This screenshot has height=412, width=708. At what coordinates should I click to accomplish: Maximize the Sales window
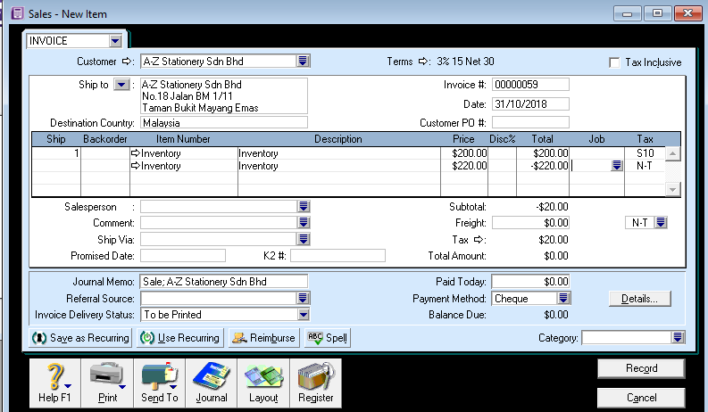point(657,13)
